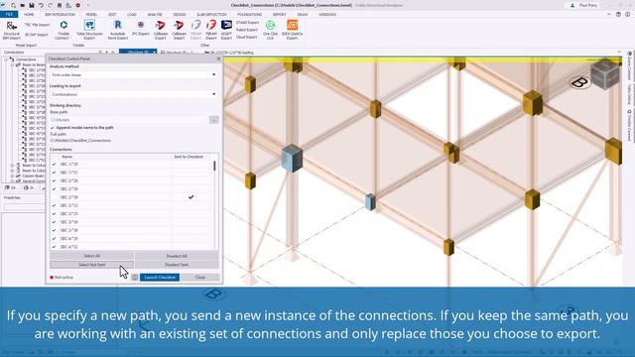Viewport: 635px width, 357px height.
Task: Collapse the Beam to Beam tree group
Action: (x=13, y=64)
